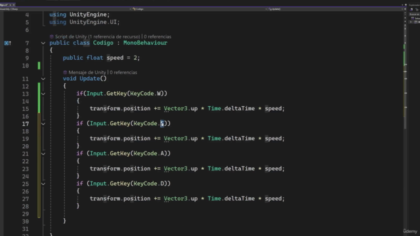Click the "speed" variable on line 9
The height and width of the screenshot is (236, 420).
tap(115, 58)
